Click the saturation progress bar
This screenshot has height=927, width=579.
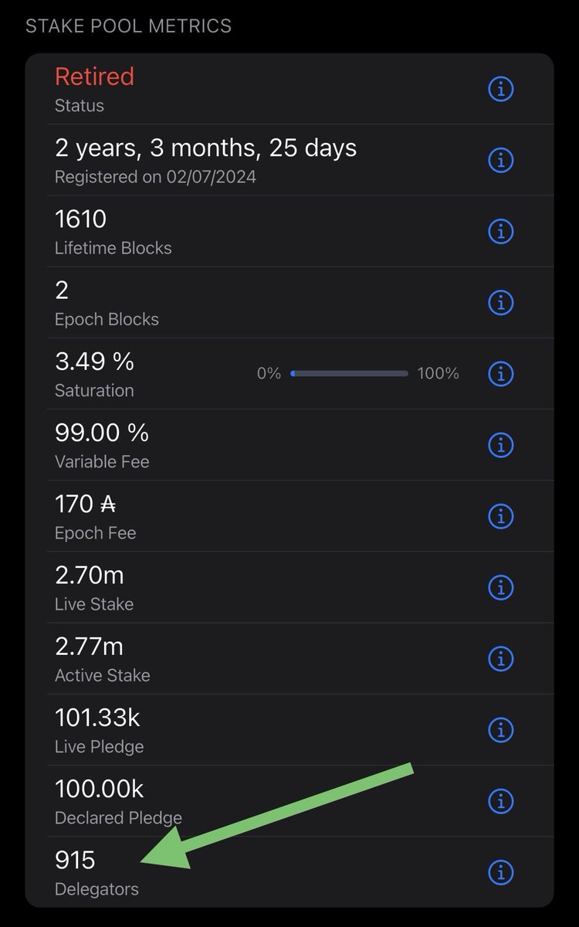pyautogui.click(x=350, y=374)
